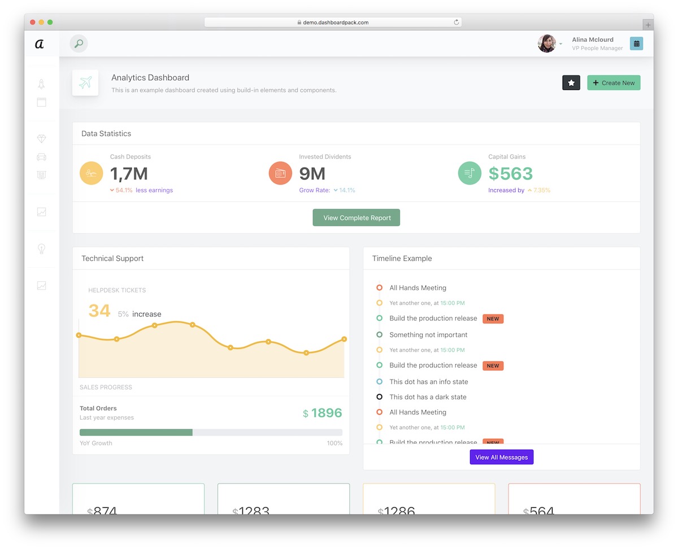Open the rocket icon in sidebar
This screenshot has height=549, width=678.
pyautogui.click(x=41, y=84)
